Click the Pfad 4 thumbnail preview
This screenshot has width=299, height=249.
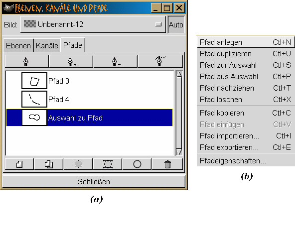point(34,99)
